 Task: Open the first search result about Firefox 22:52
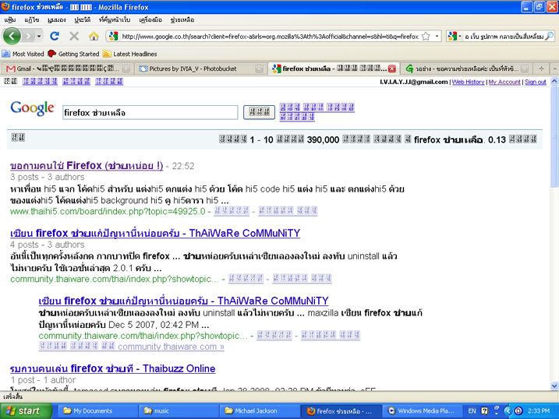(87, 166)
